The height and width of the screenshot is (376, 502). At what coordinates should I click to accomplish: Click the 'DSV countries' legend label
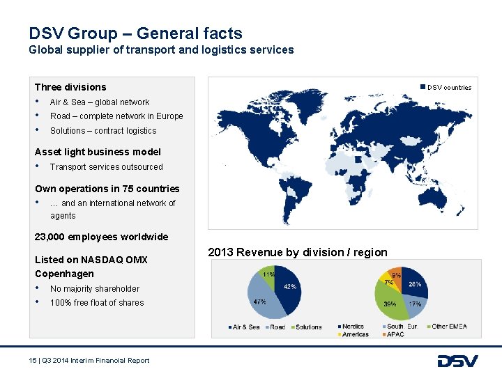(x=450, y=87)
